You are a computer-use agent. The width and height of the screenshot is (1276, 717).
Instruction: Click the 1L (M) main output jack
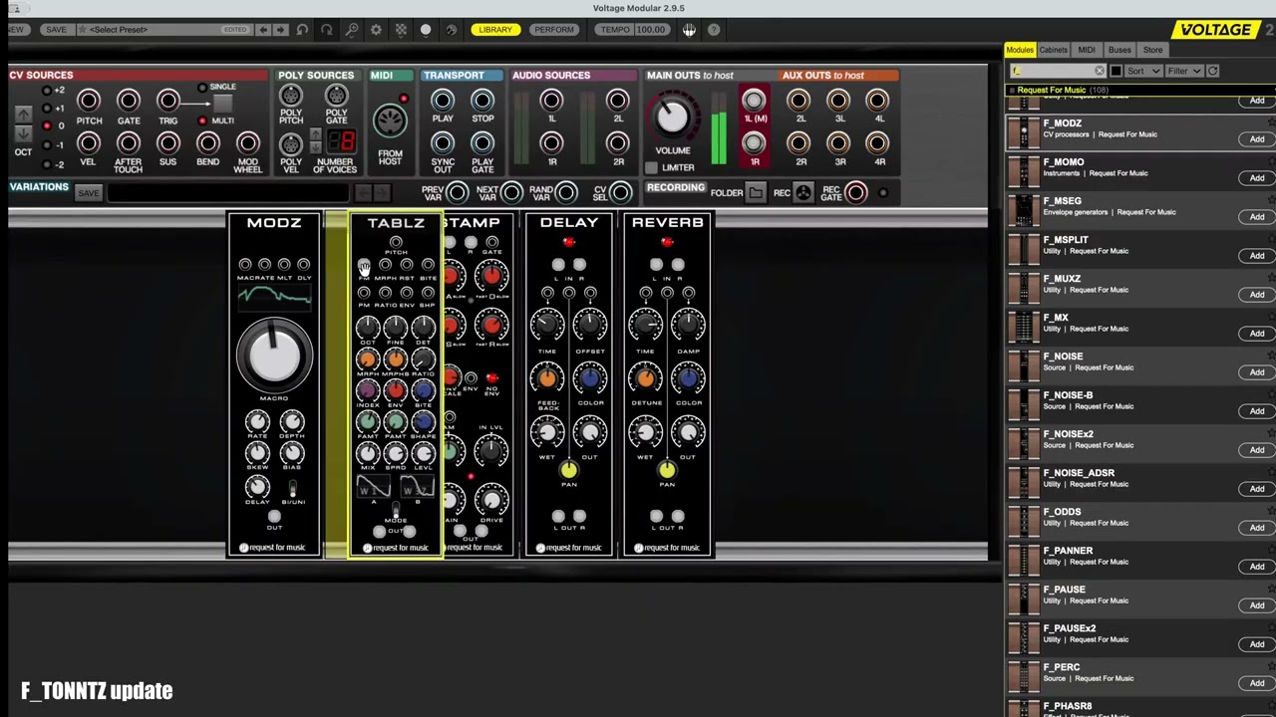click(754, 100)
